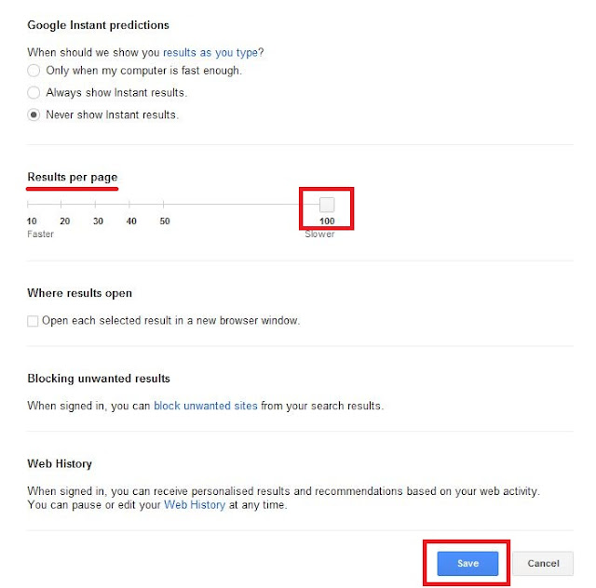Image resolution: width=596 pixels, height=588 pixels.
Task: Select 'Never show Instant results' radio button
Action: click(x=34, y=115)
